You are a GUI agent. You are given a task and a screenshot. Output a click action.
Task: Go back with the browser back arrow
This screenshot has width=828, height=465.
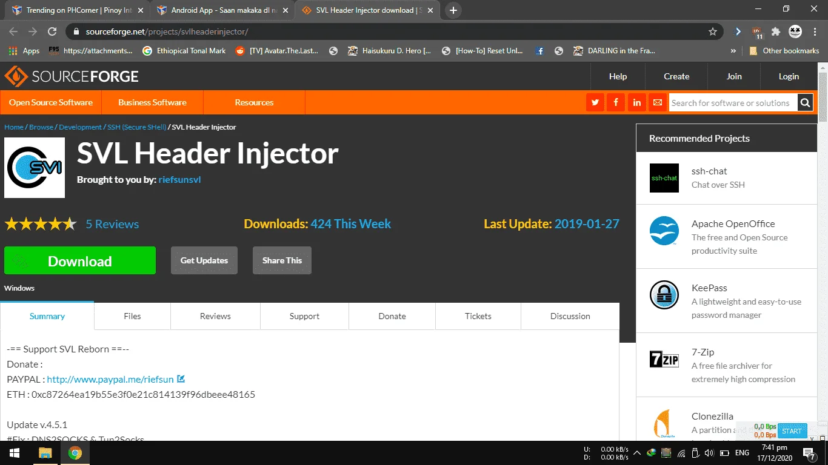(13, 31)
